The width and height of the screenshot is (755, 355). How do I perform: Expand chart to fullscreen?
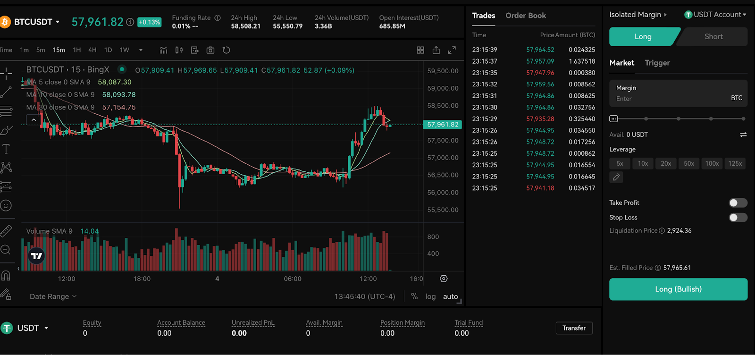[452, 50]
